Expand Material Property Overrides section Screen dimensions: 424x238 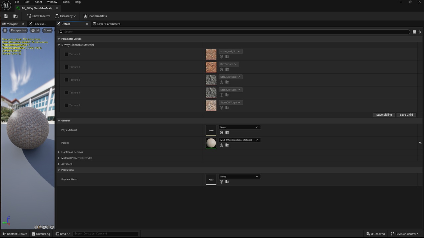click(x=59, y=158)
